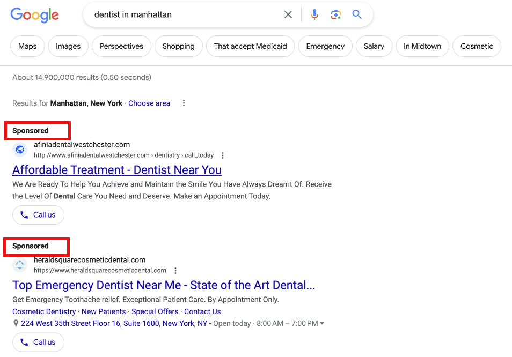Viewport: 512px width, 357px height.
Task: Switch to the Shopping filter
Action: 179,46
